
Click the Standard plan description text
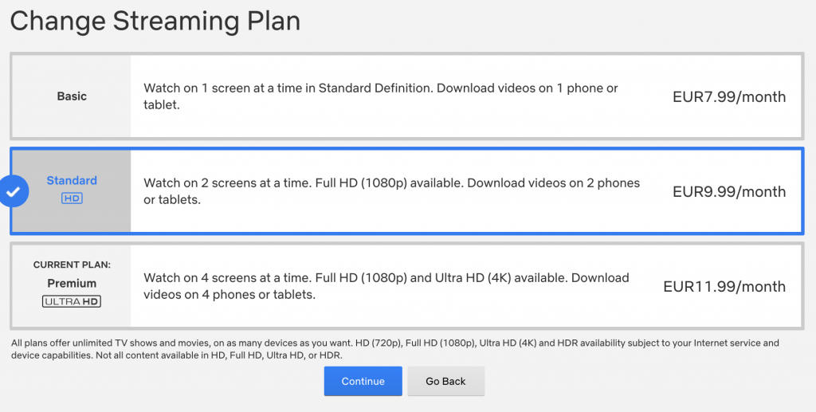click(x=392, y=191)
